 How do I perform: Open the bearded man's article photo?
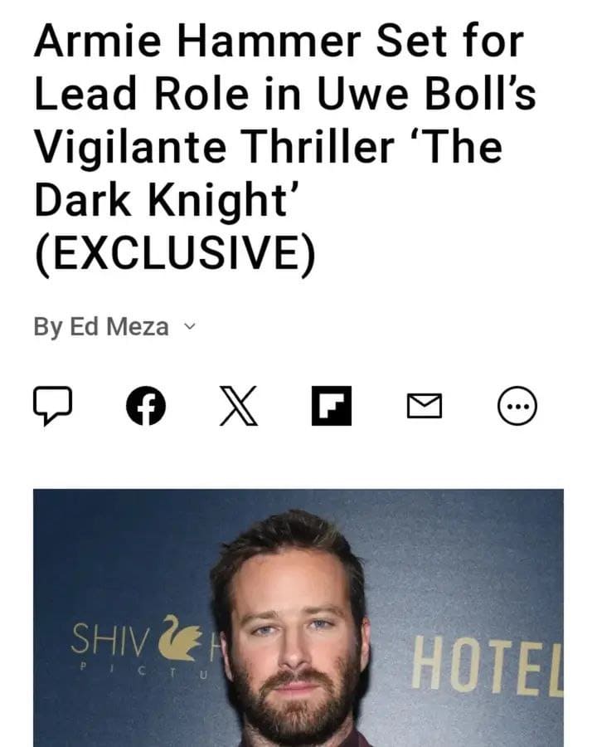click(298, 618)
